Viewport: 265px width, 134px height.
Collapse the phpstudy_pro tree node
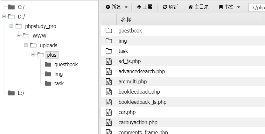(x=11, y=26)
